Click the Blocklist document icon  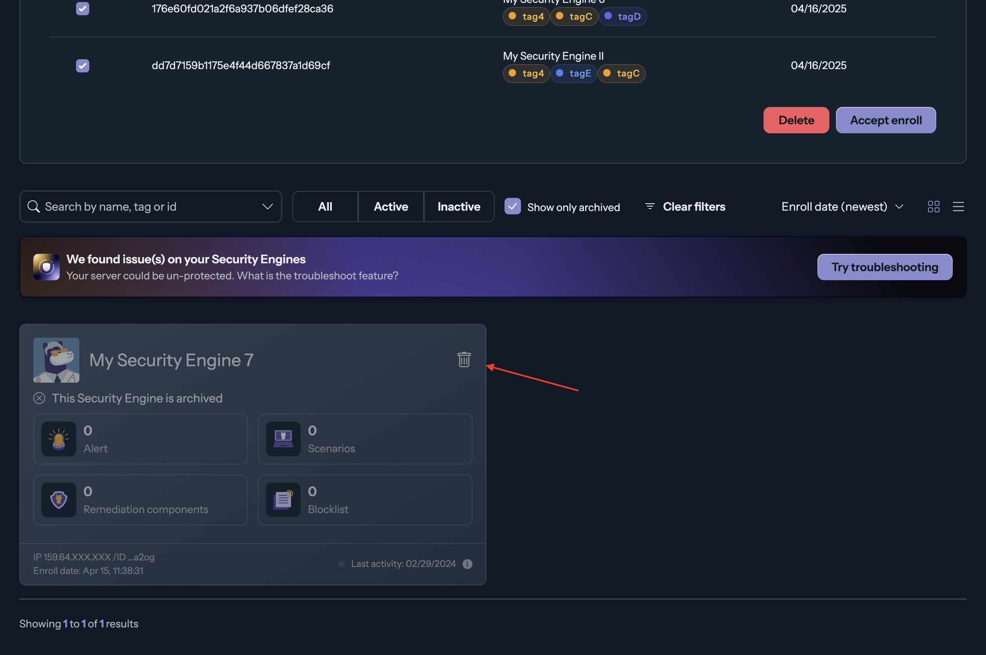pos(283,499)
